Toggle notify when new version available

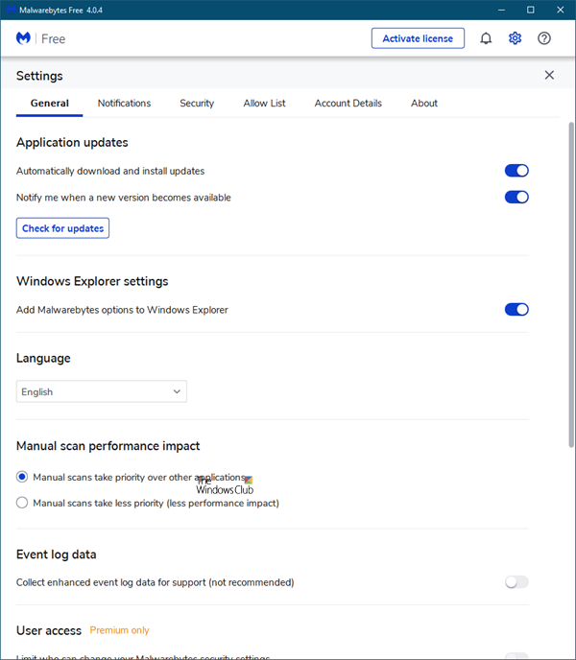[x=516, y=197]
